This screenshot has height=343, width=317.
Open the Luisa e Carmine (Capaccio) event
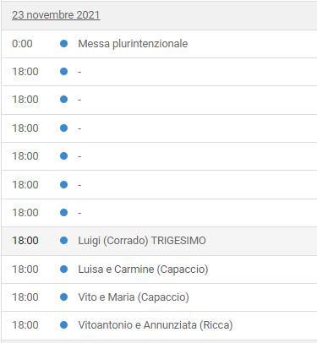143,269
